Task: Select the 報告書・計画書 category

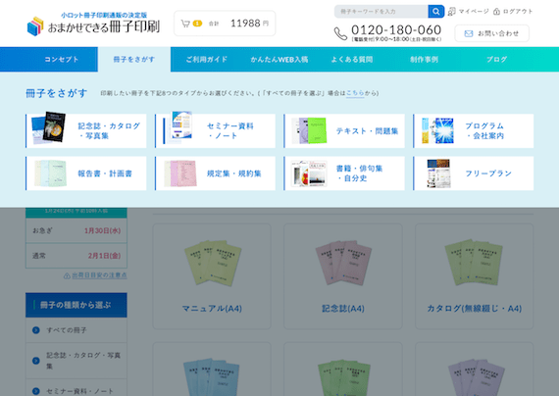Action: point(86,173)
